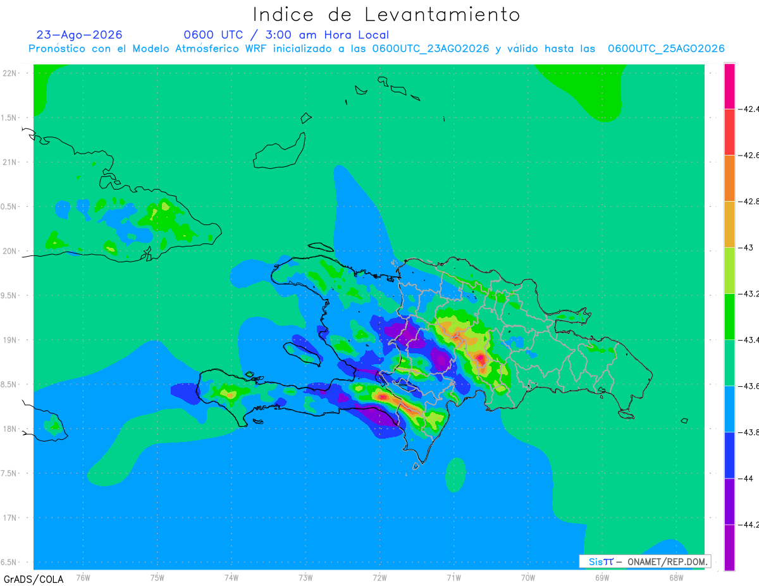Click the '22N' latitude axis label
Viewport: 759px width, 586px height.
[x=11, y=73]
